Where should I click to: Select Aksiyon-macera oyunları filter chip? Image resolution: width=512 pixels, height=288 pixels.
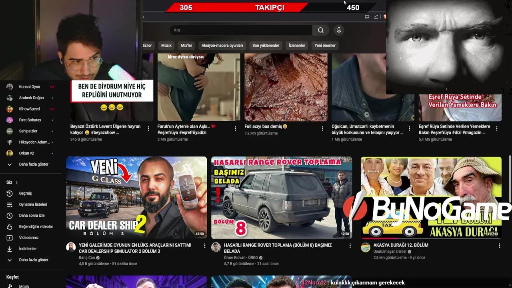point(222,46)
